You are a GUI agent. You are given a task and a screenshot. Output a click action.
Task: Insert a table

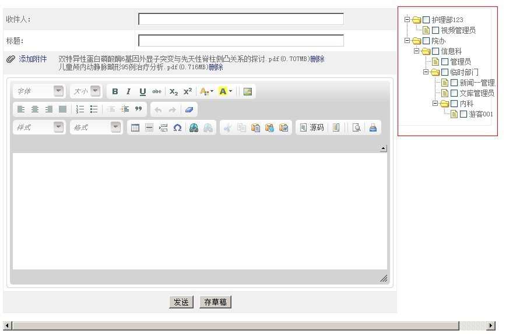[135, 127]
